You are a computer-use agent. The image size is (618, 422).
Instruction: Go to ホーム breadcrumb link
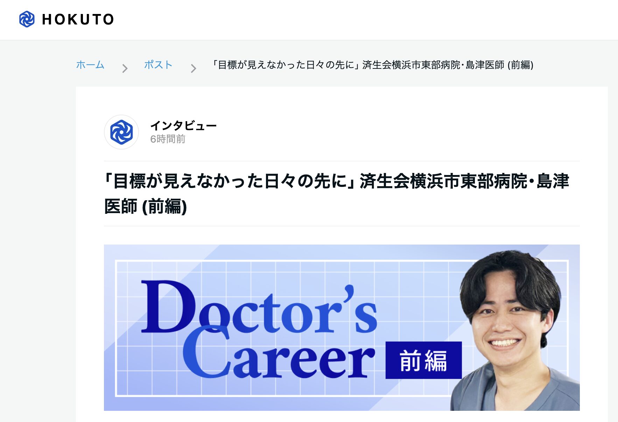(90, 65)
